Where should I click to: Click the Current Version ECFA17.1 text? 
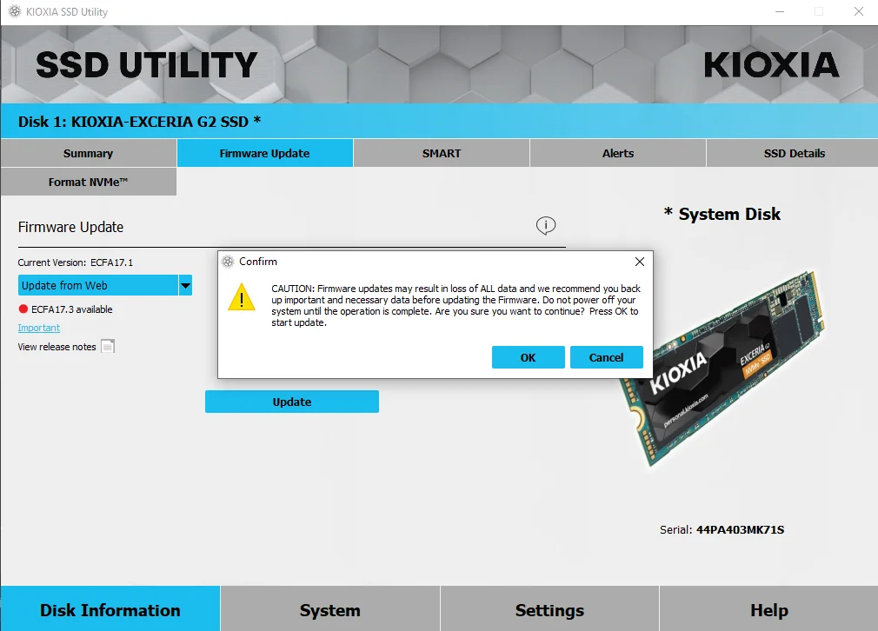pos(75,262)
